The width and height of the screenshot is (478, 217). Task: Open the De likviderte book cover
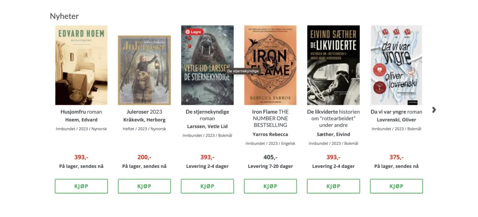coord(333,65)
